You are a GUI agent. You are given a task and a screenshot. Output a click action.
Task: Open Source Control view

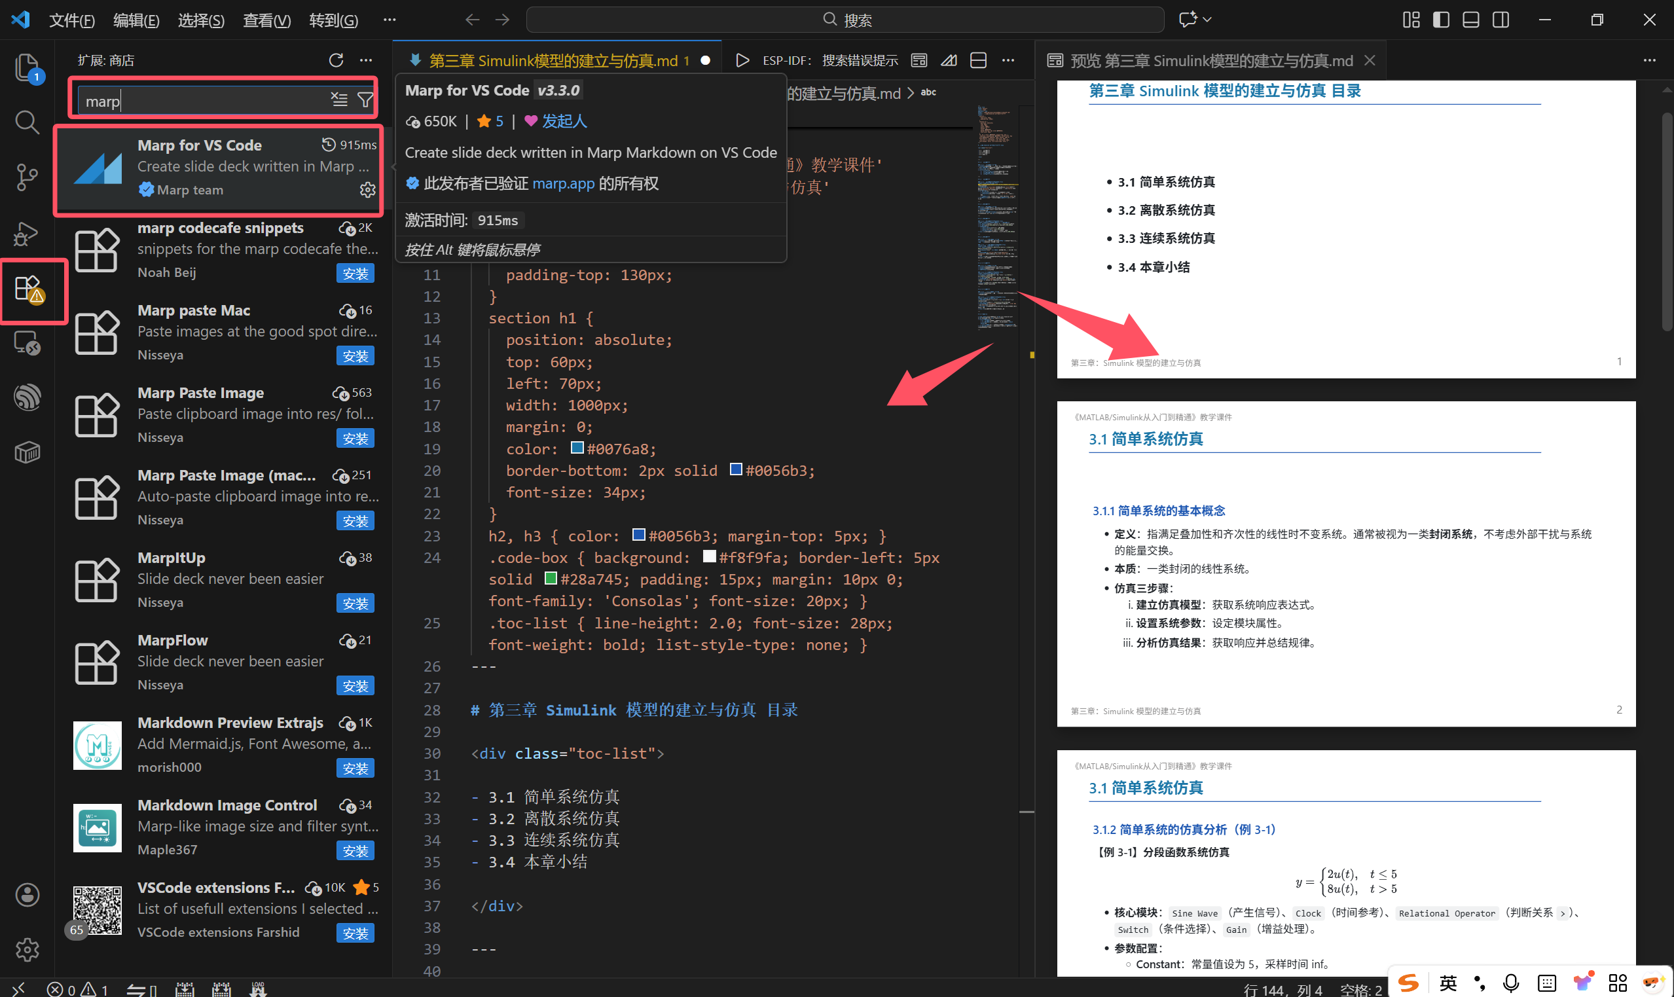pyautogui.click(x=27, y=177)
